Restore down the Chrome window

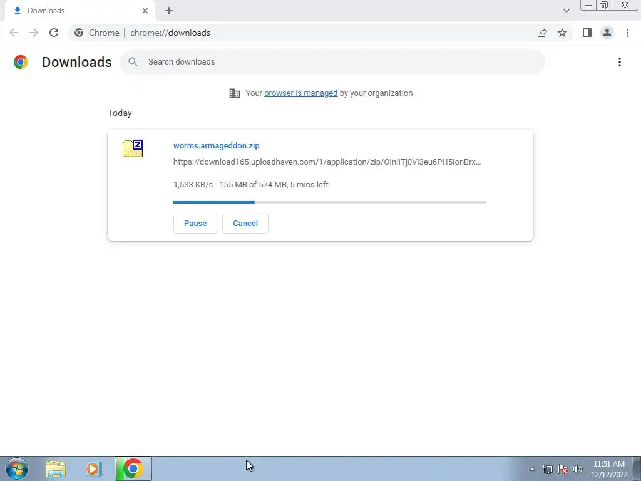pyautogui.click(x=603, y=5)
